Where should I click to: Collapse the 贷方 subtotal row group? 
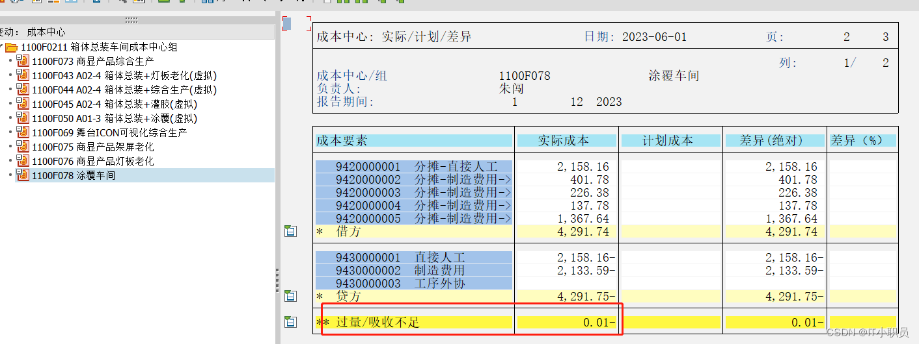[x=290, y=296]
